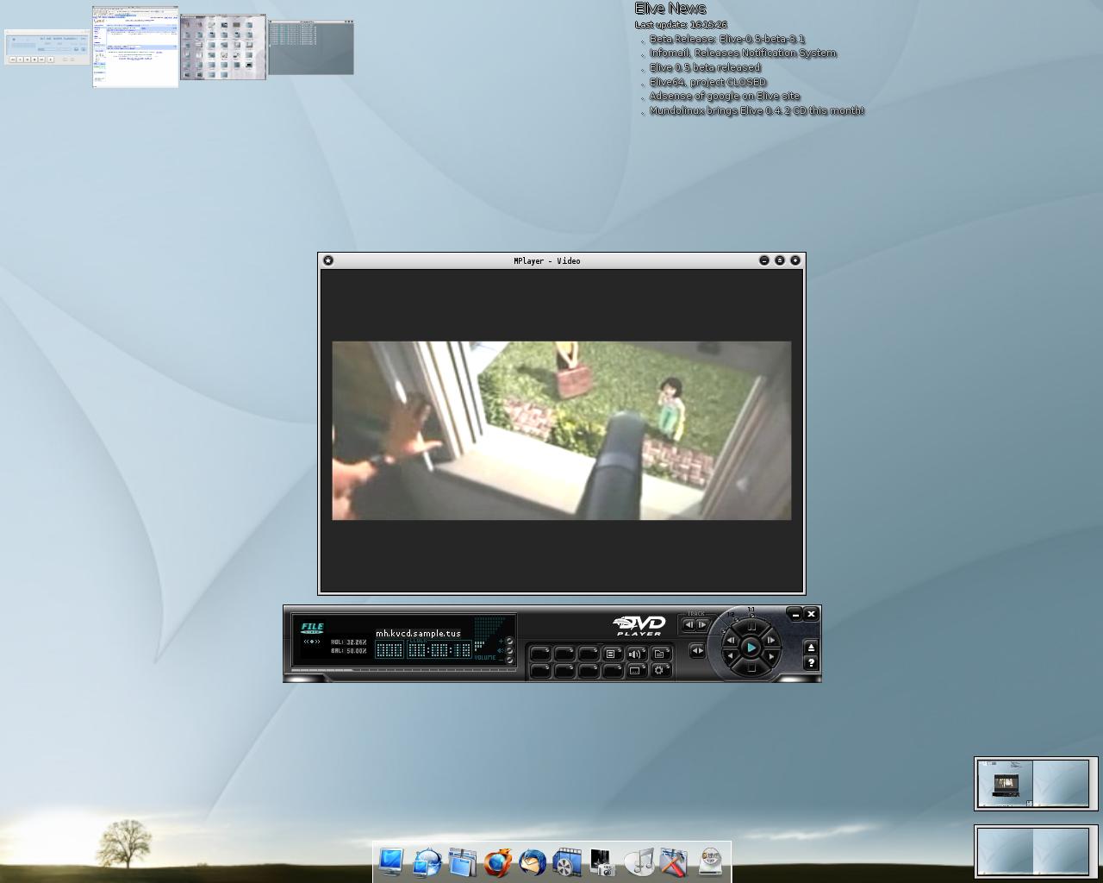Screen dimensions: 1103x883
Task: Open the camera photo dock icon
Action: 602,861
